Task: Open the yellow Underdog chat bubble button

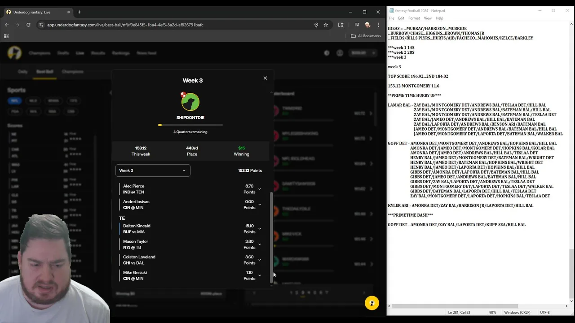Action: pyautogui.click(x=372, y=303)
